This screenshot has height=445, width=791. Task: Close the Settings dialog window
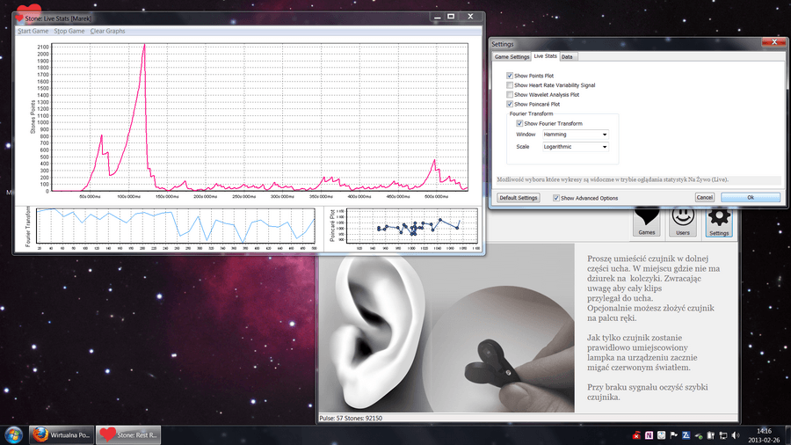coord(773,42)
